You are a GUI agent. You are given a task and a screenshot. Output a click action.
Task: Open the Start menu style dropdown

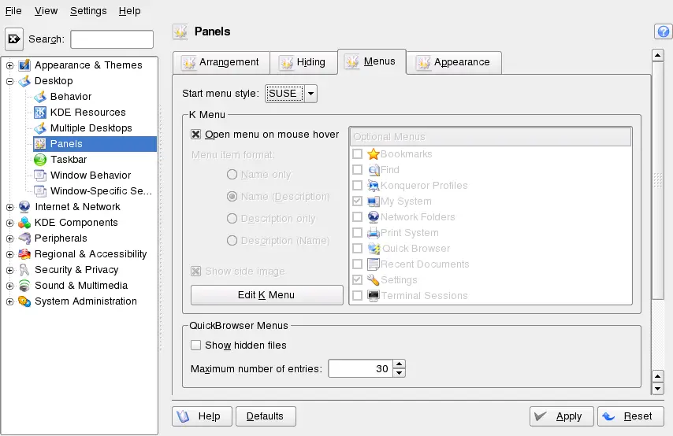coord(310,94)
